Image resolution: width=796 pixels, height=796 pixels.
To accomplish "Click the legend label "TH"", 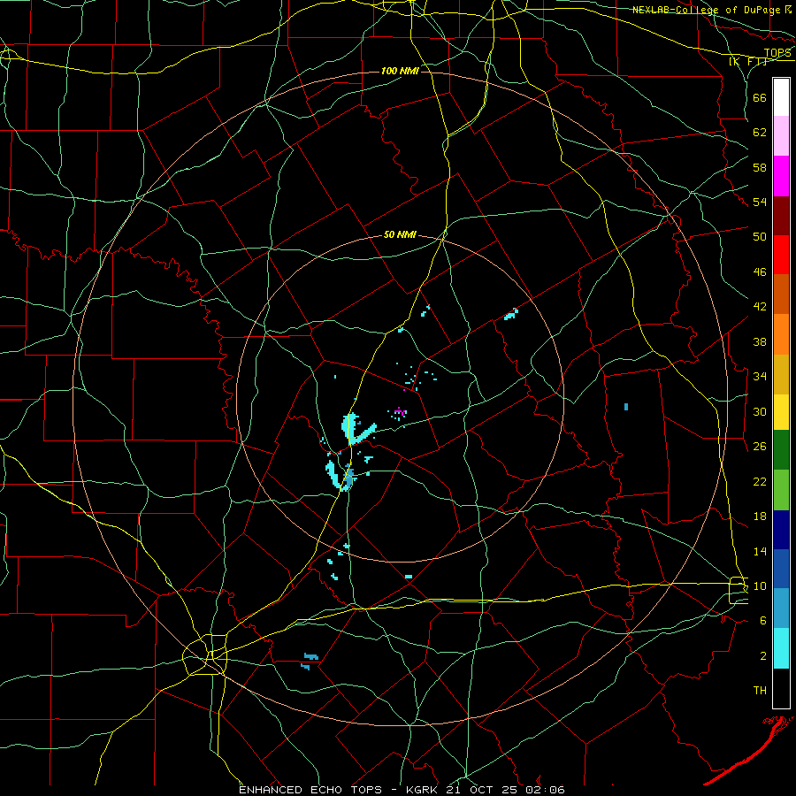I will click(760, 691).
